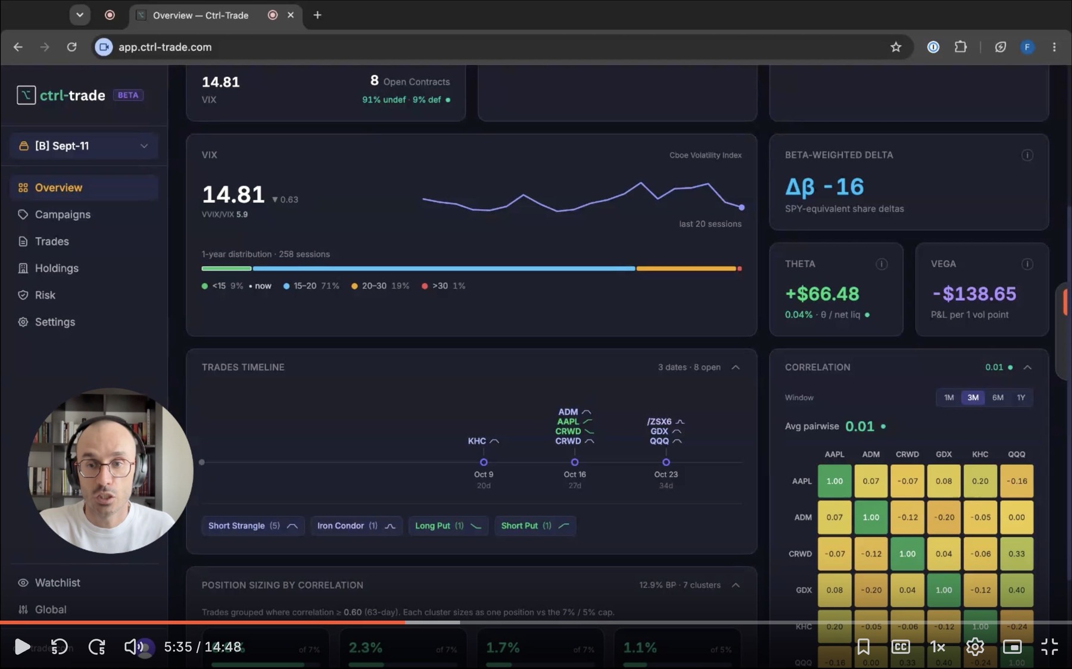The width and height of the screenshot is (1072, 669).
Task: Collapse the Trades Timeline panel
Action: [x=736, y=367]
